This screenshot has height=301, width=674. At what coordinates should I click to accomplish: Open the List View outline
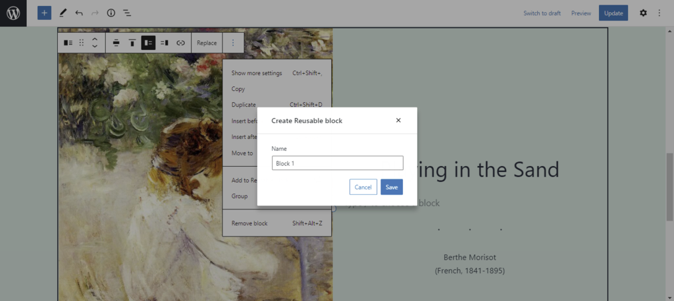click(127, 13)
